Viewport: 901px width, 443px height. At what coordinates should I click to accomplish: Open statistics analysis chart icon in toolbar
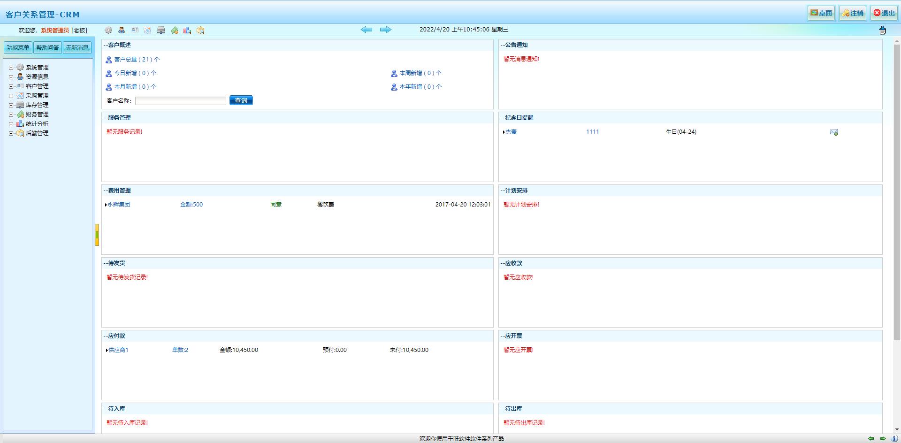tap(187, 30)
